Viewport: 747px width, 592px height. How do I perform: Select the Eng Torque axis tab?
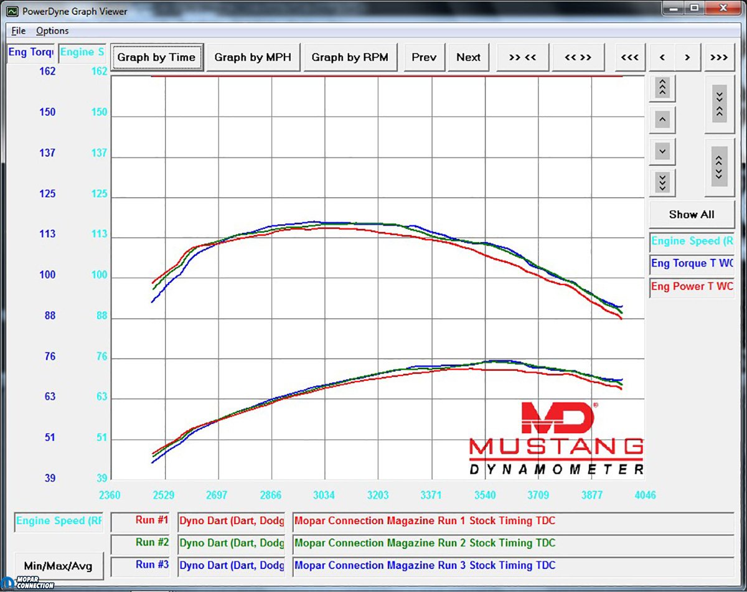[x=31, y=52]
